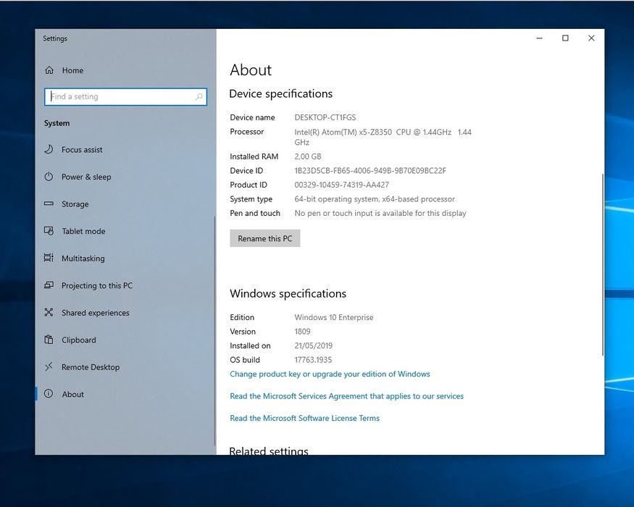Viewport: 634px width, 507px height.
Task: Click the Settings window title
Action: [55, 38]
